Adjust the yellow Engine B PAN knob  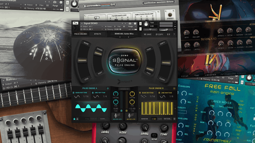click(x=132, y=102)
